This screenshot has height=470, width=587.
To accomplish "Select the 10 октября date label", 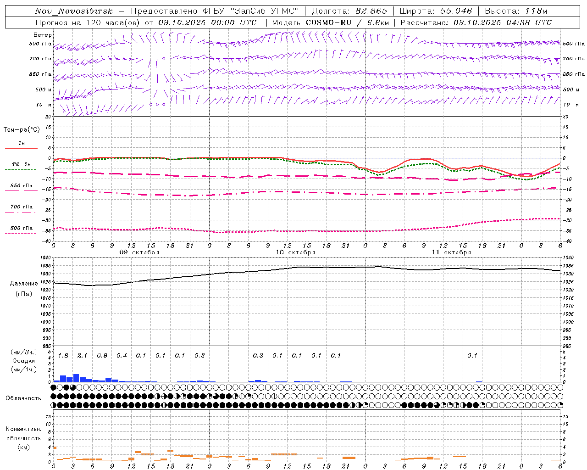I will click(295, 252).
